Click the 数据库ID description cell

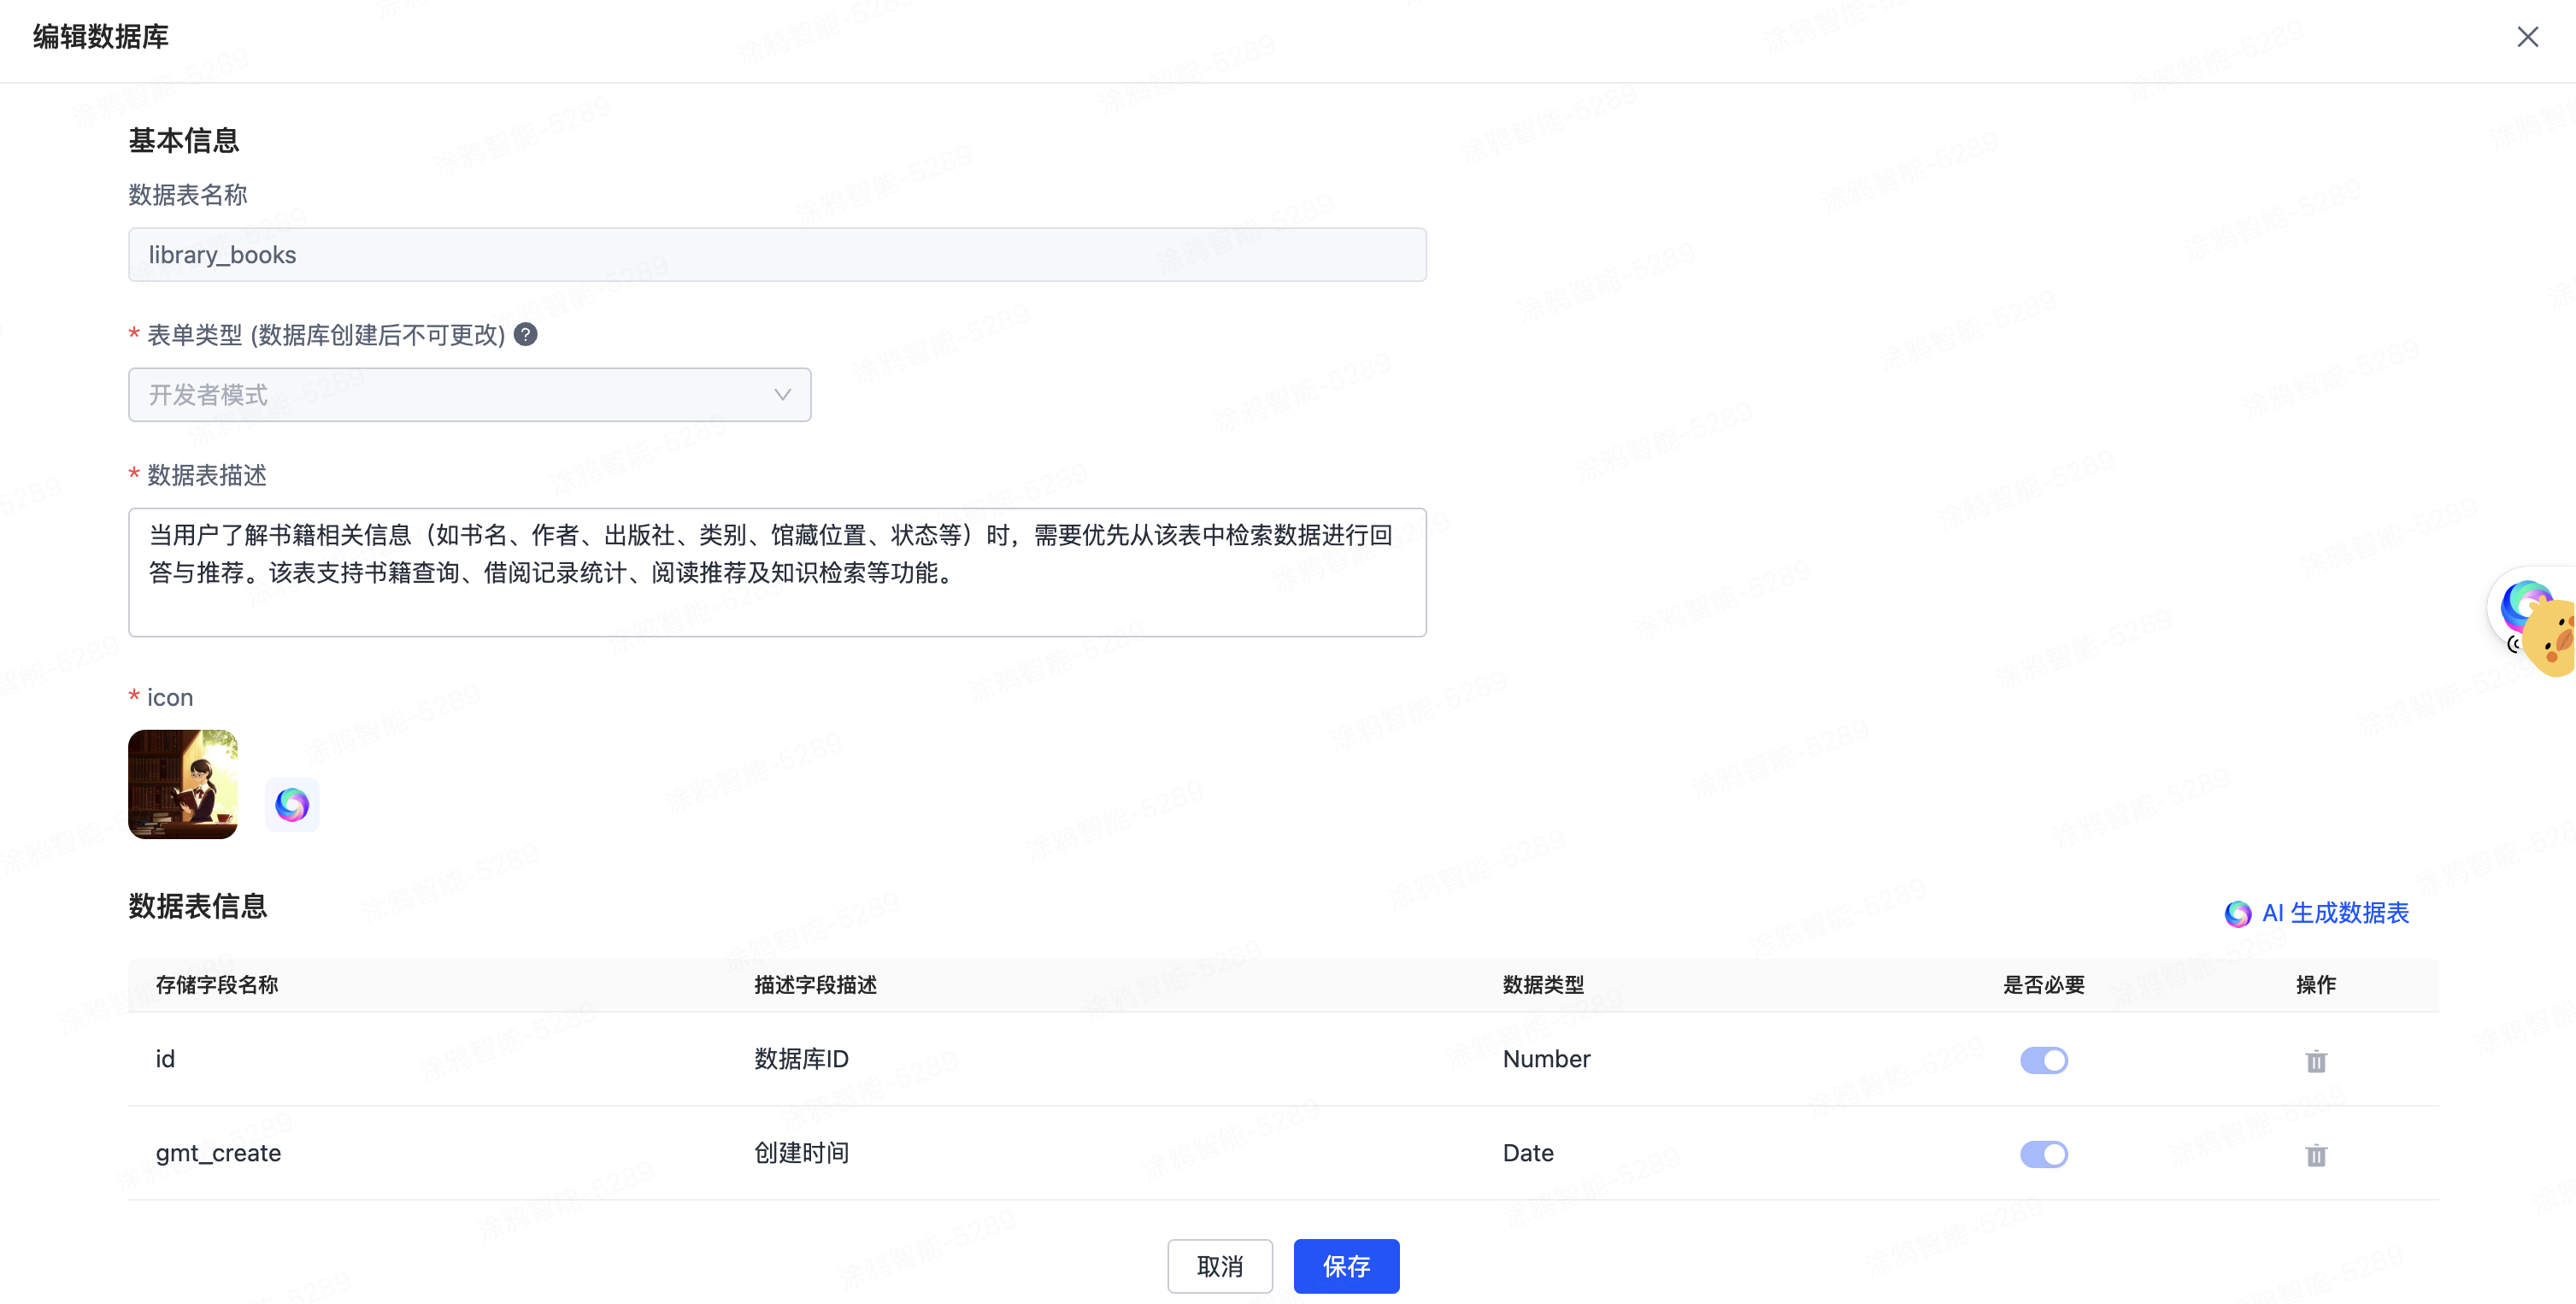click(801, 1059)
